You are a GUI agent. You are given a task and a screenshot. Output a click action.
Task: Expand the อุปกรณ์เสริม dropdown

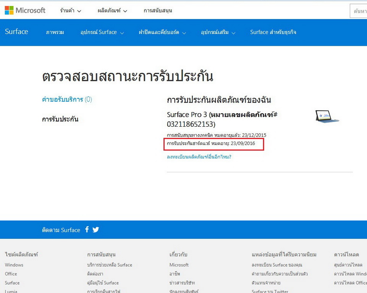click(x=218, y=32)
